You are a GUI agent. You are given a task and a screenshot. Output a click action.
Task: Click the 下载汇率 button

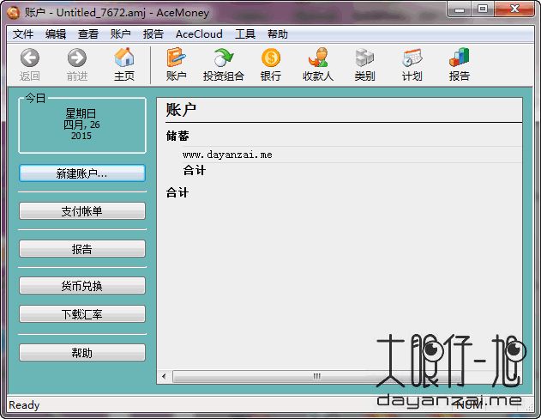coord(82,314)
